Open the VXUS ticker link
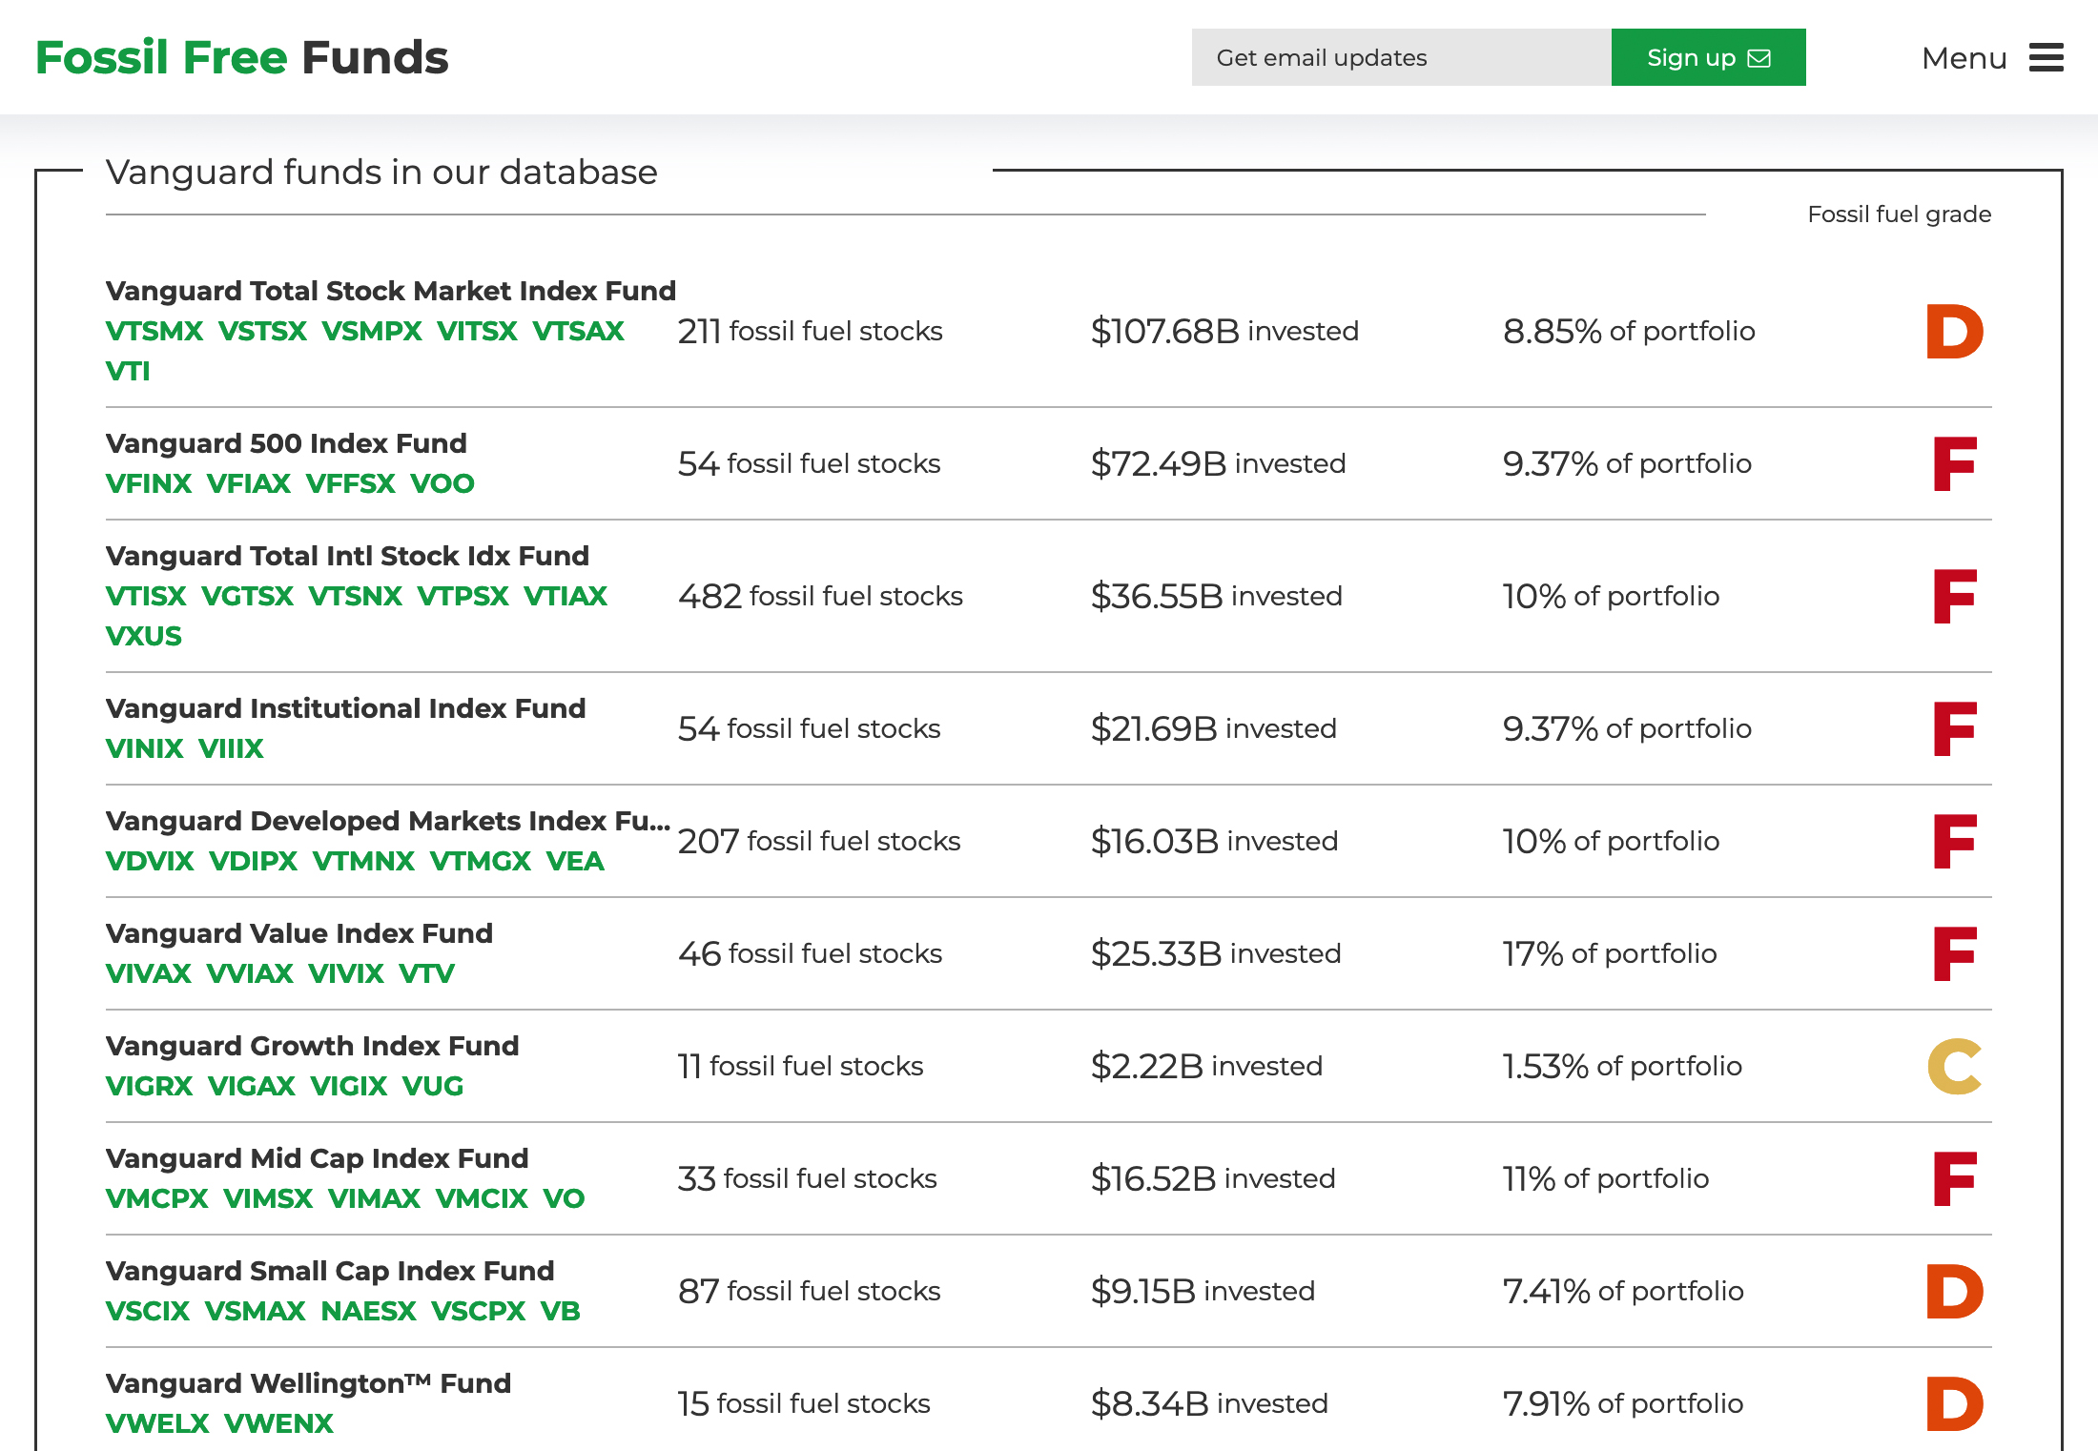2098x1451 pixels. click(144, 636)
